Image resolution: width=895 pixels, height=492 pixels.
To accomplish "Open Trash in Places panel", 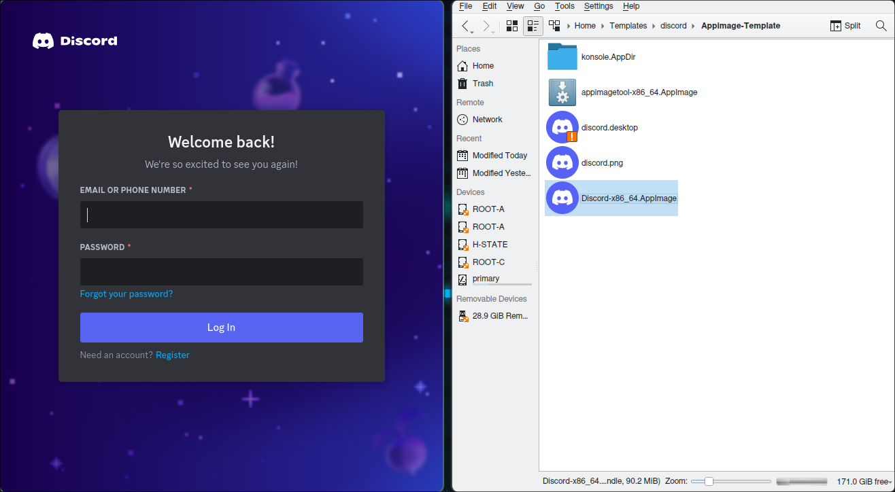I will tap(494, 84).
